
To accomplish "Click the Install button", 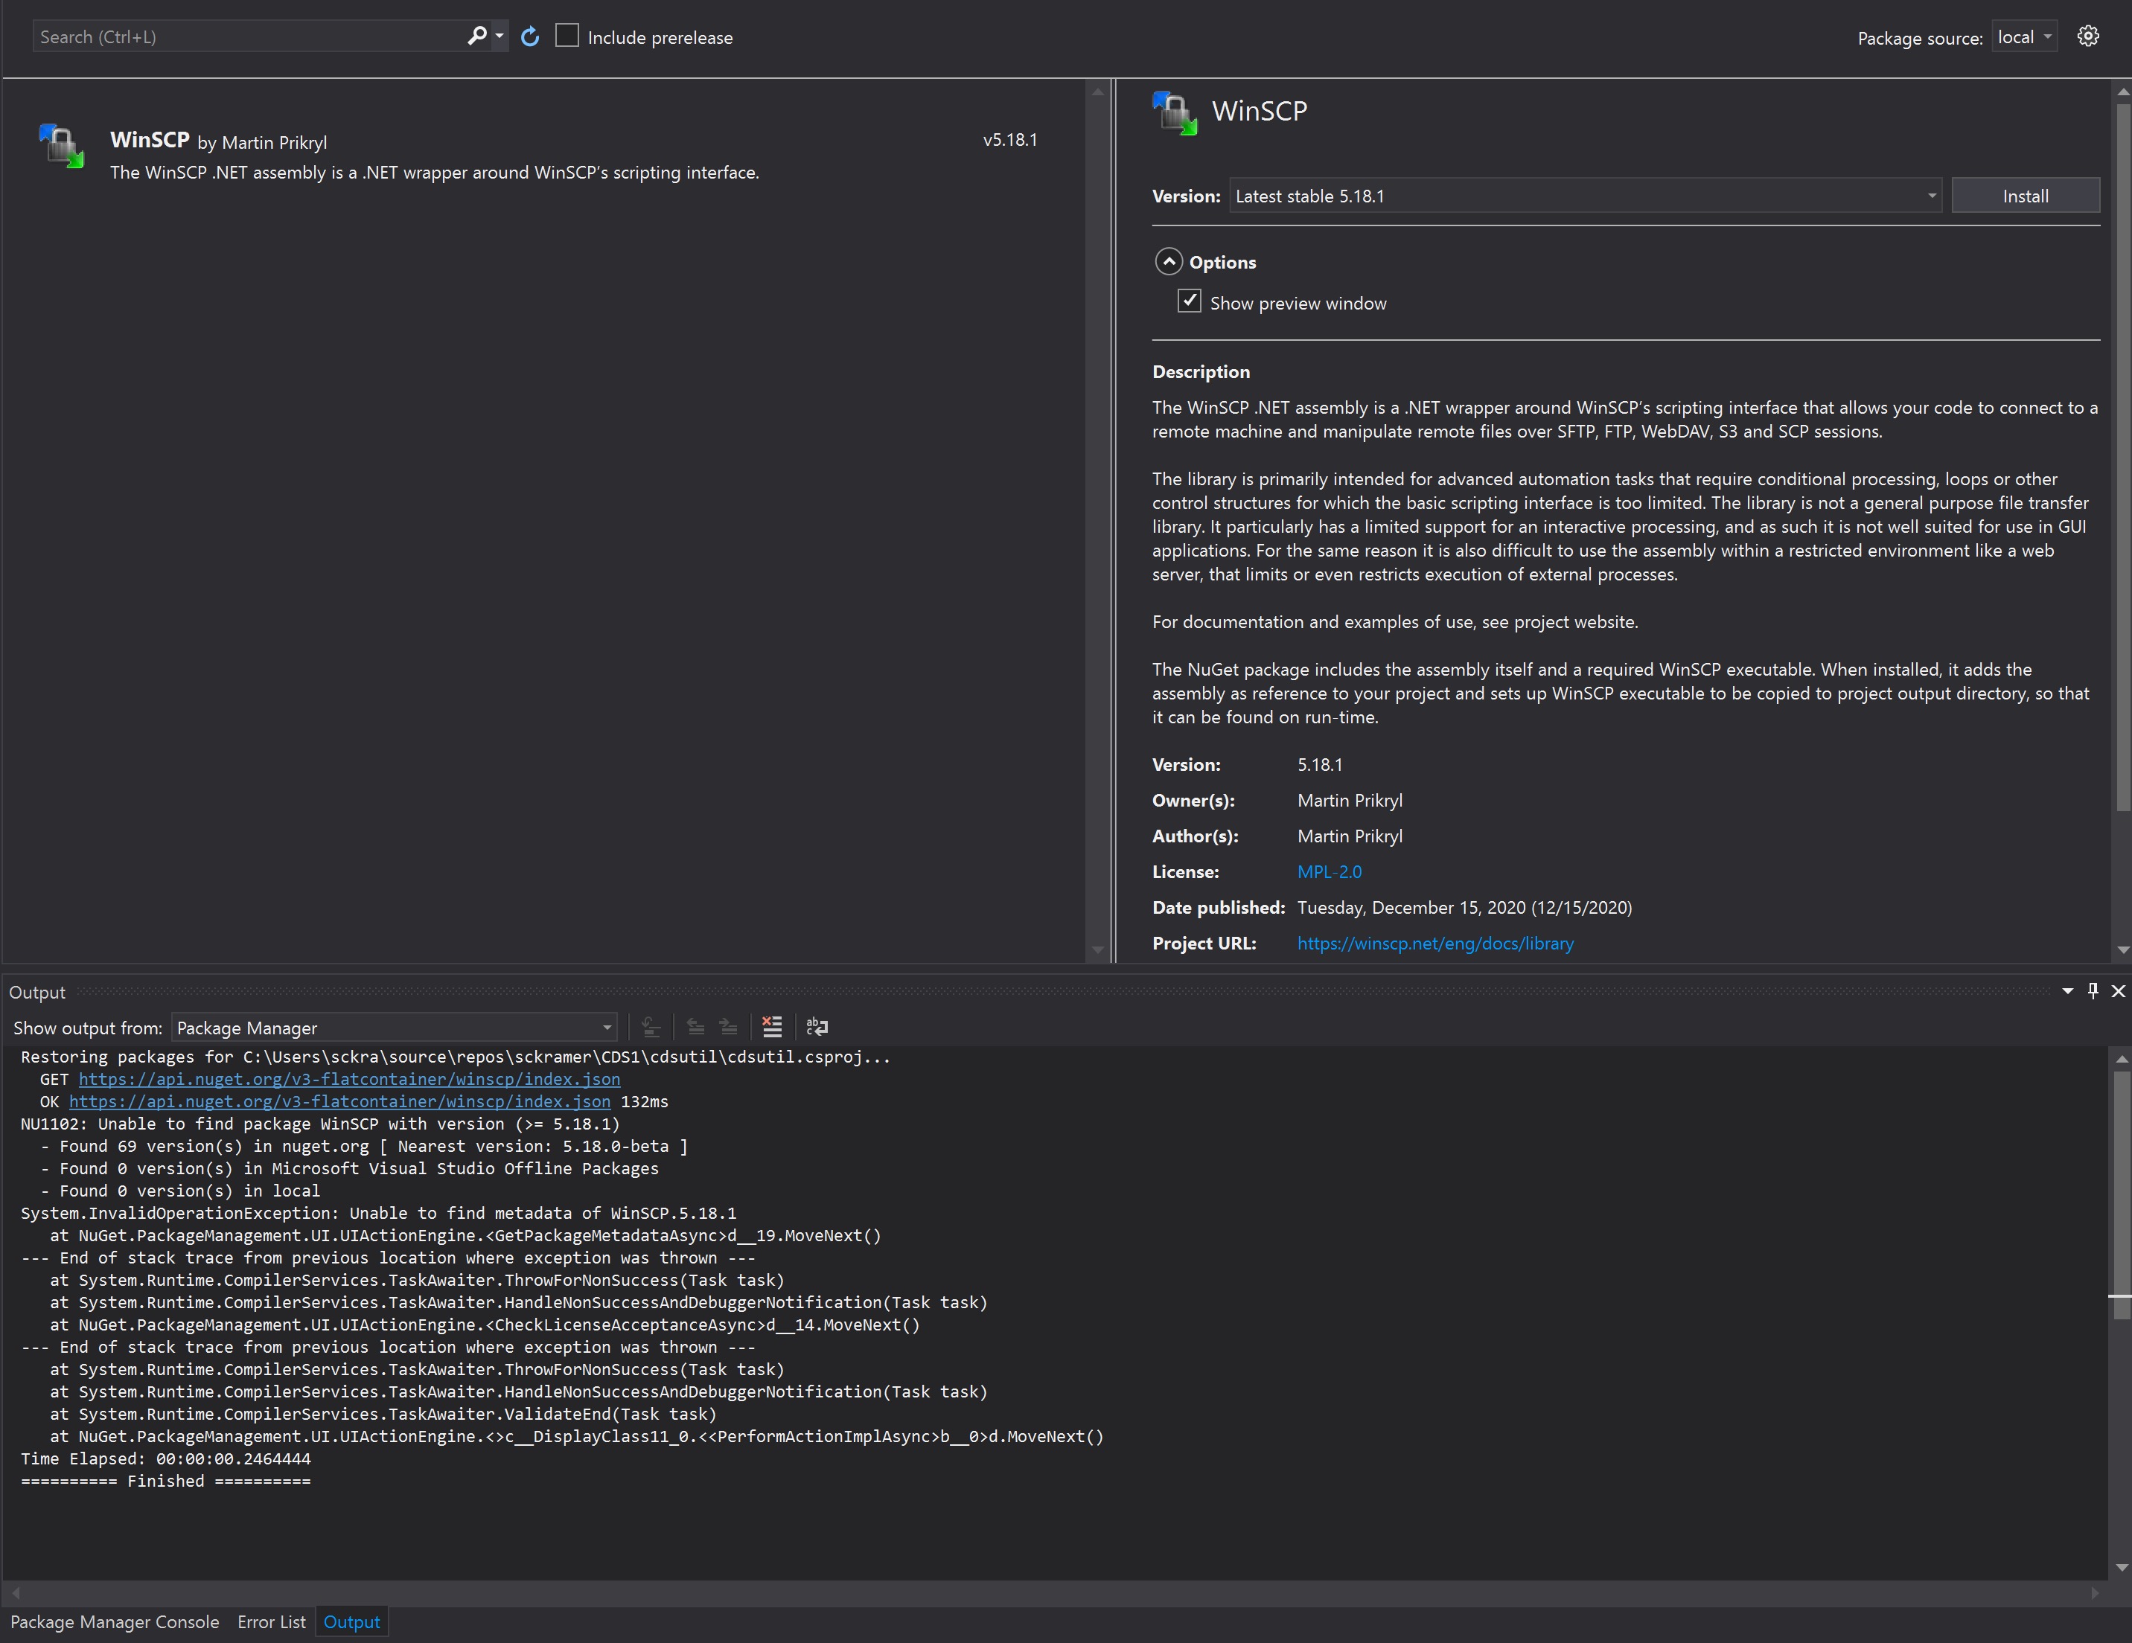I will click(x=2025, y=196).
